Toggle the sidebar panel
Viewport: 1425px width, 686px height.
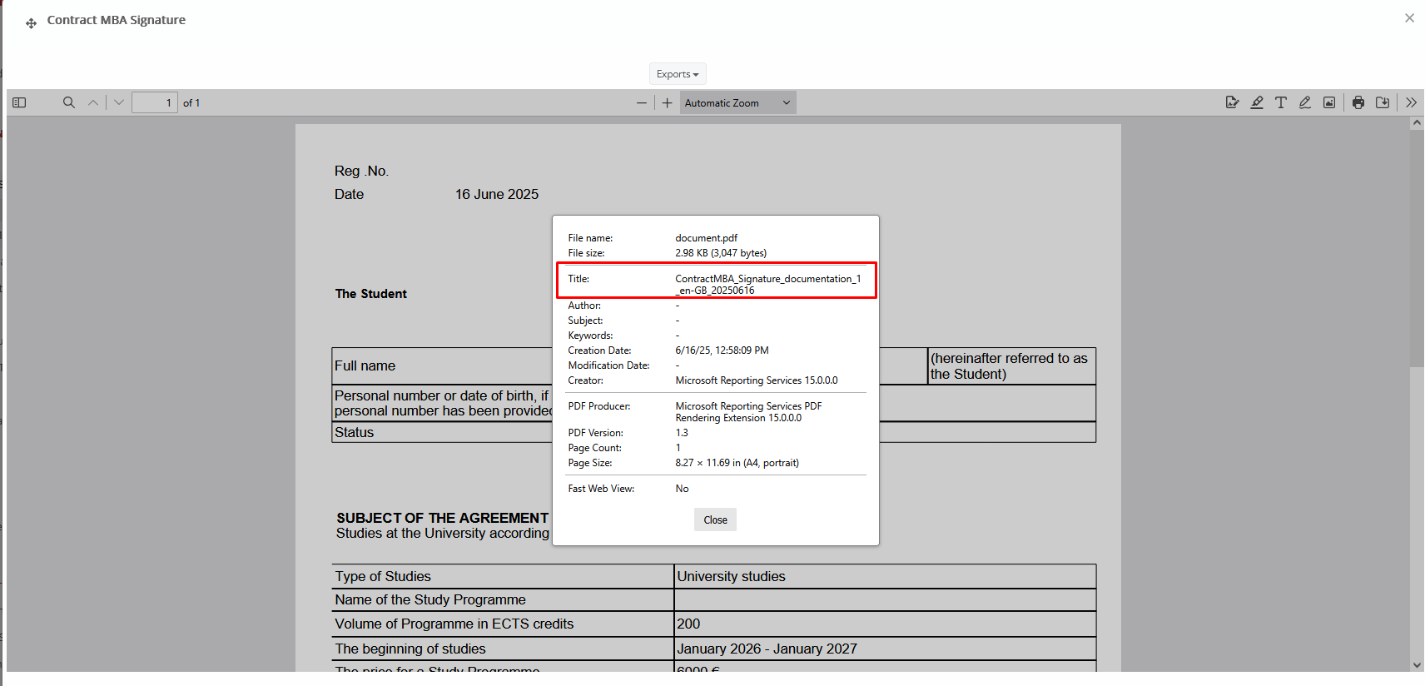pyautogui.click(x=19, y=102)
